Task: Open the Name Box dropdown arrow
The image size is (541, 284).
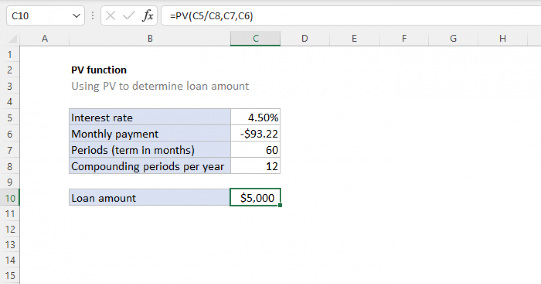Action: click(x=75, y=16)
